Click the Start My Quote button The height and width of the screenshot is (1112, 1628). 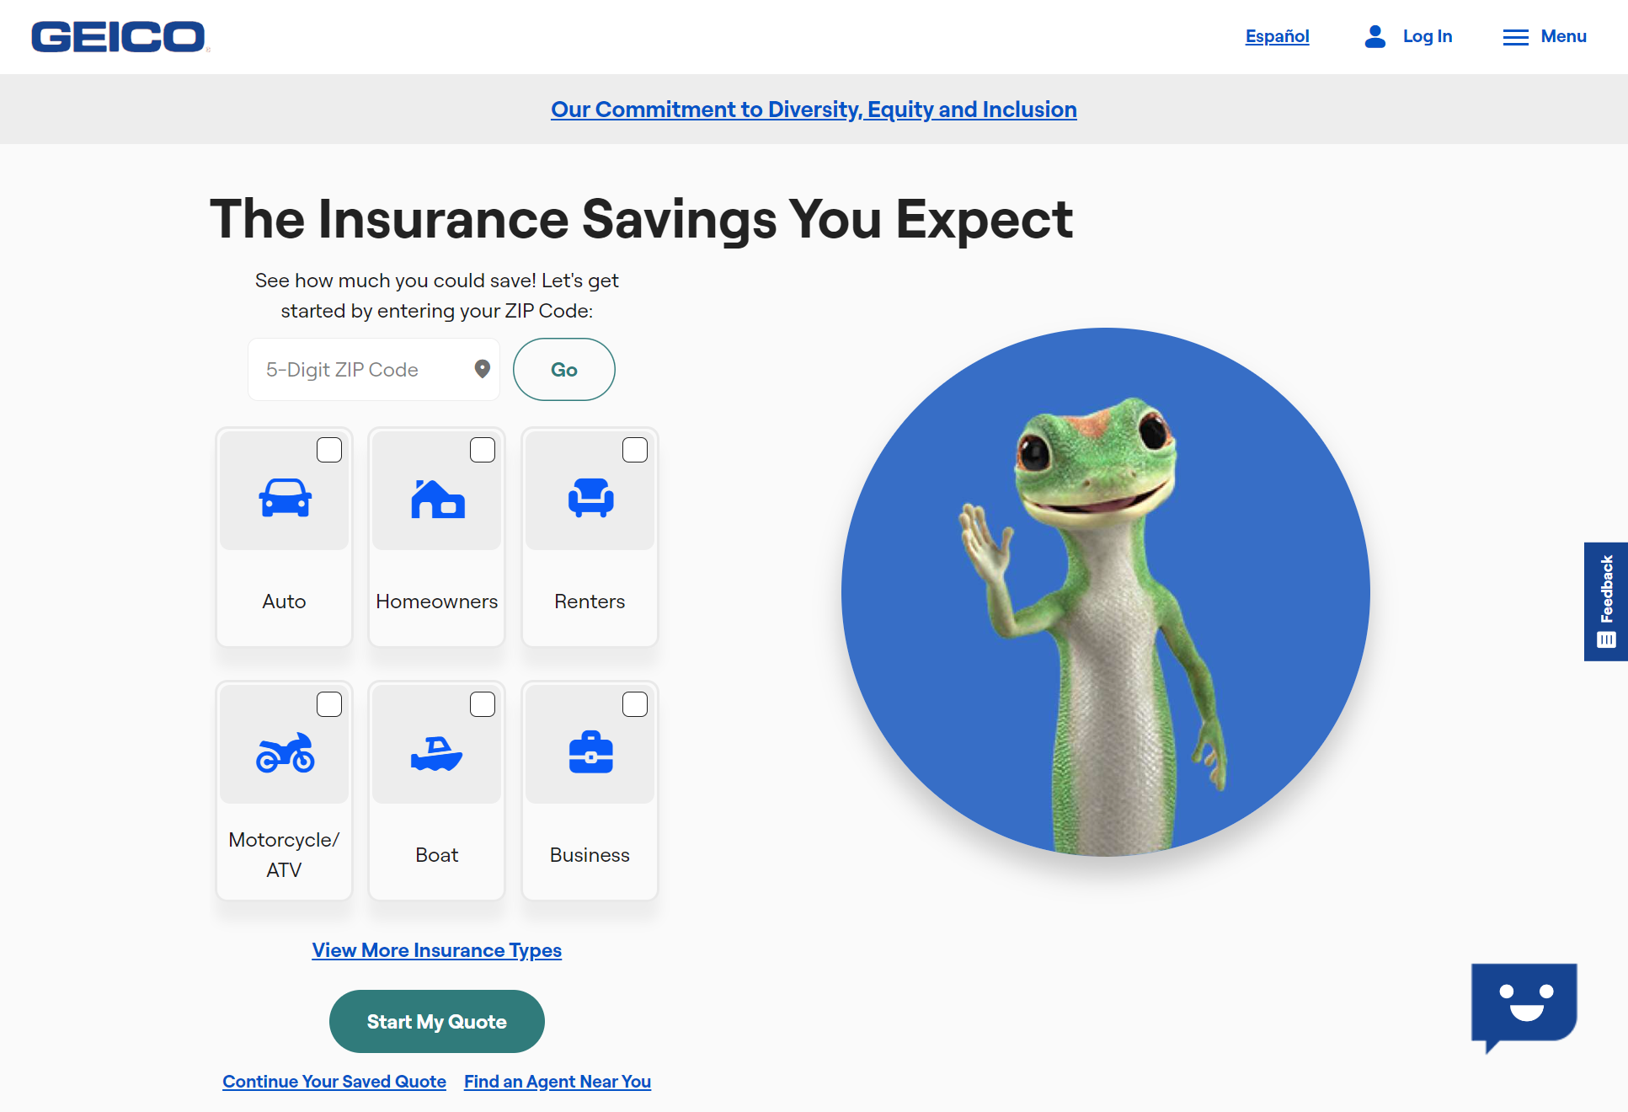point(437,1022)
